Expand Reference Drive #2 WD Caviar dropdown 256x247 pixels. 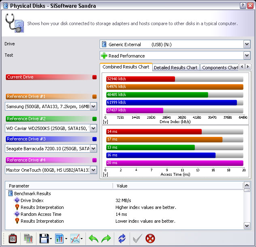pos(94,128)
